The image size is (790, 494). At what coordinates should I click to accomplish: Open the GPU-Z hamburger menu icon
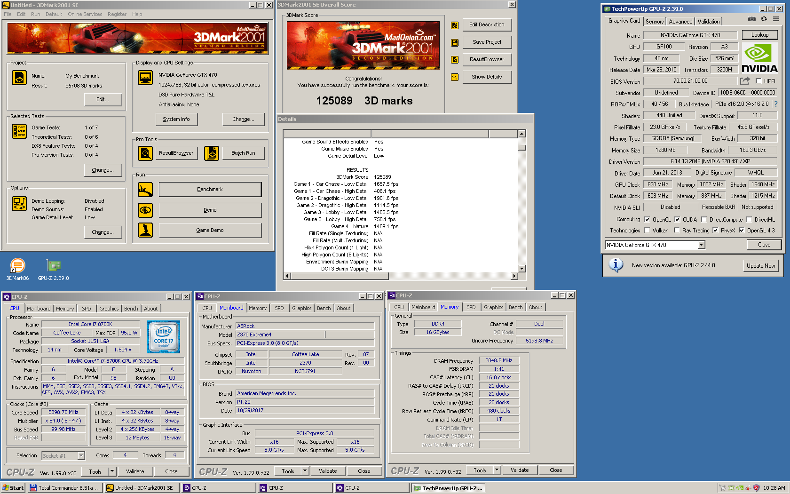(776, 19)
